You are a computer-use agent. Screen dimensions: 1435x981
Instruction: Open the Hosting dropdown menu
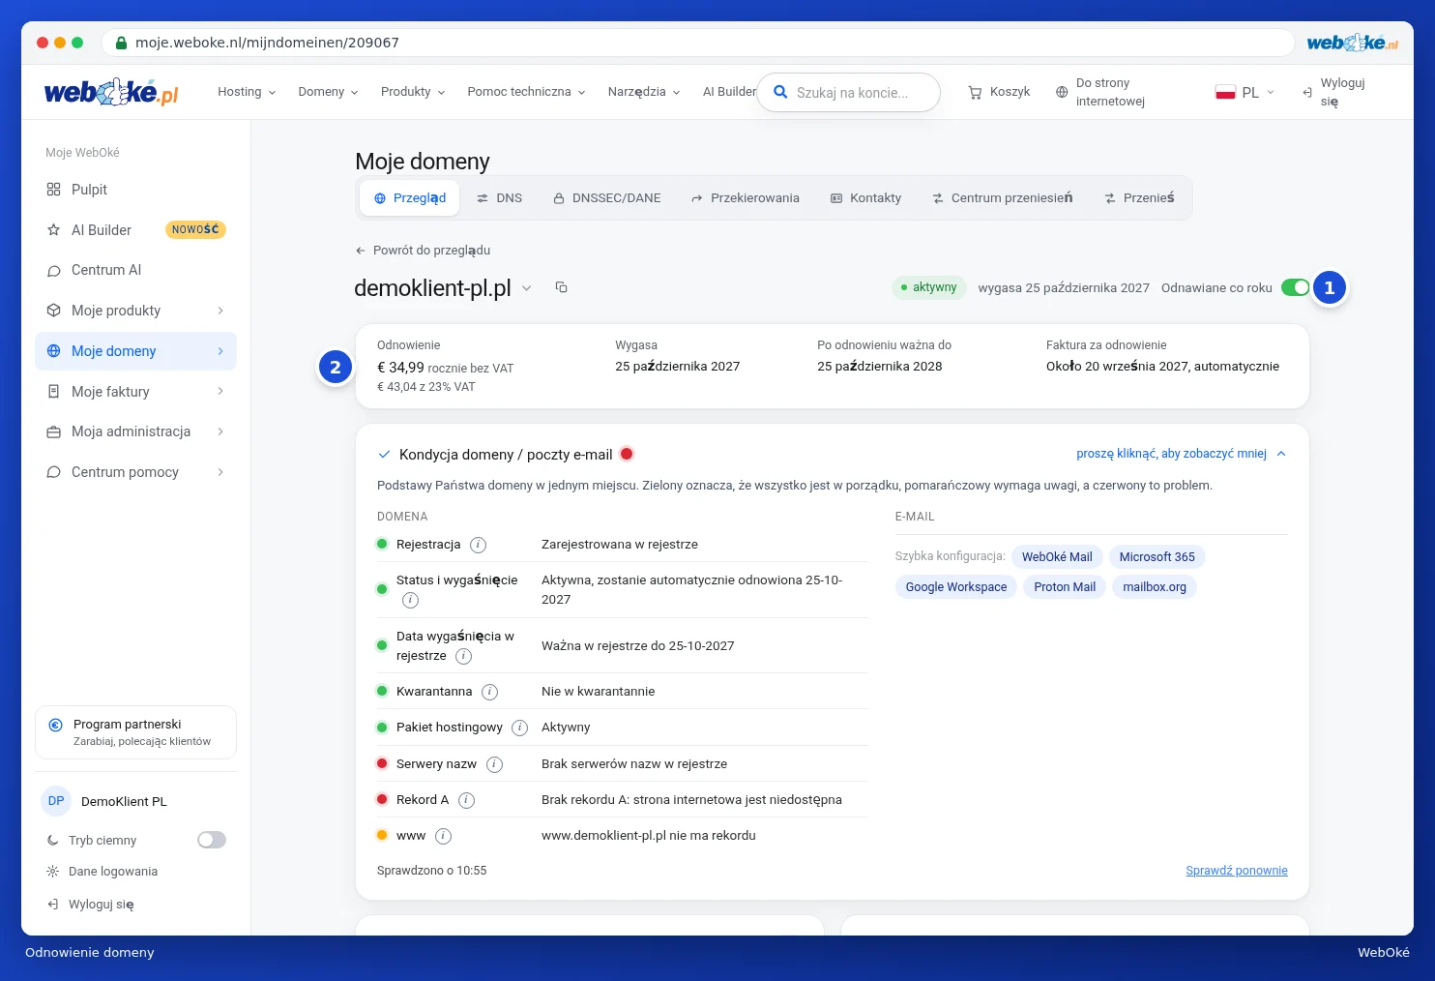tap(247, 92)
